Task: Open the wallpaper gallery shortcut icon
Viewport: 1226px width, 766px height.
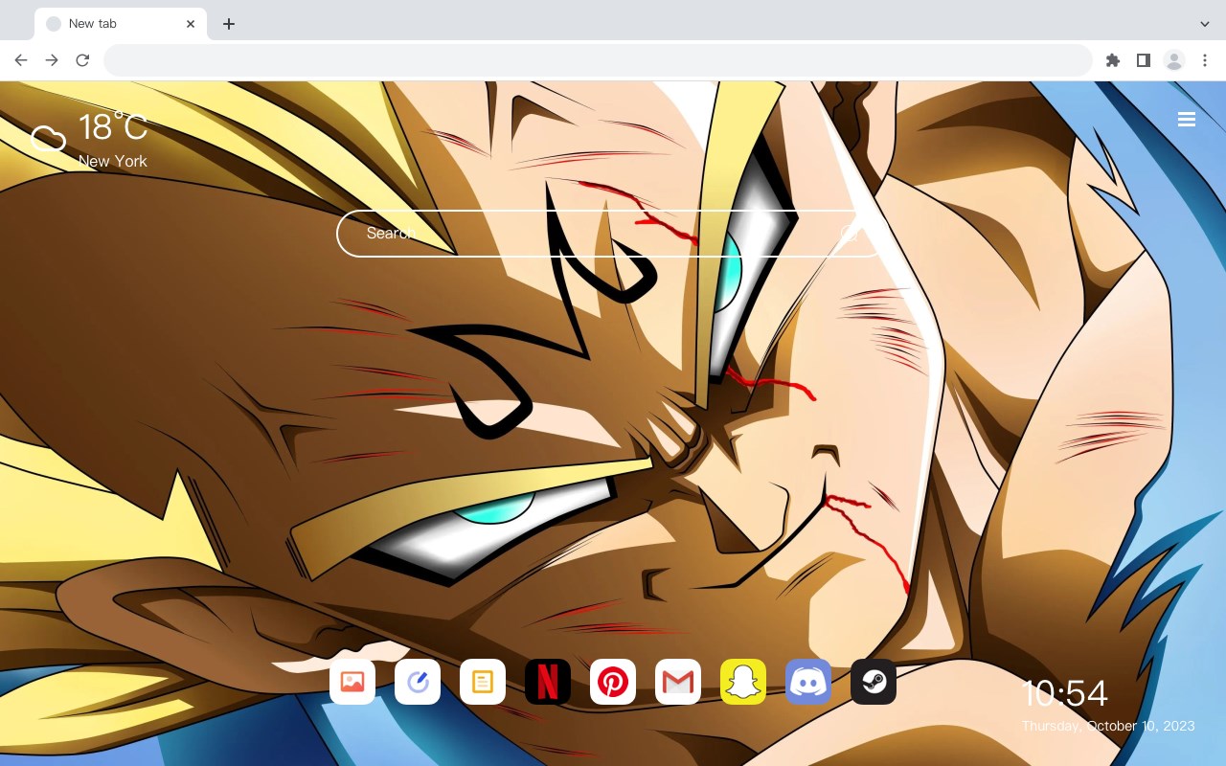Action: pyautogui.click(x=352, y=682)
